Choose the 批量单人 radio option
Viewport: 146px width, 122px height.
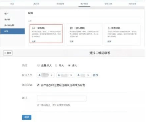(38, 65)
